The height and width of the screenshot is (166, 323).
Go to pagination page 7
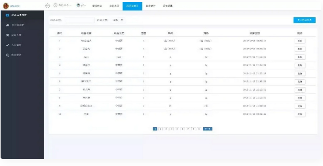click(188, 129)
